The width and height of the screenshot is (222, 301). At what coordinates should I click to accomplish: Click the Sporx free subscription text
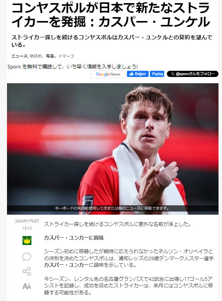point(73,66)
